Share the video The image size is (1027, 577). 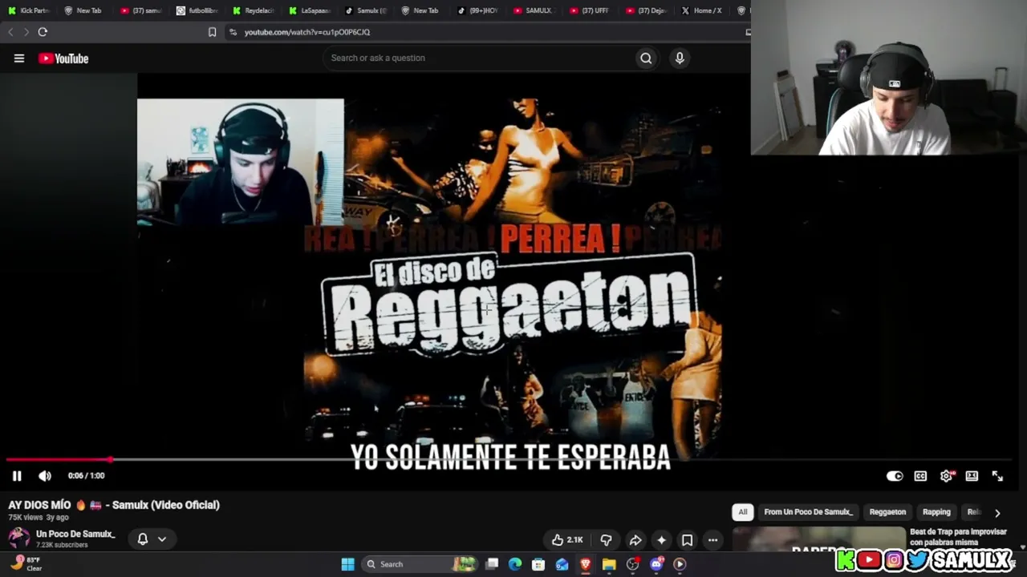coord(635,540)
